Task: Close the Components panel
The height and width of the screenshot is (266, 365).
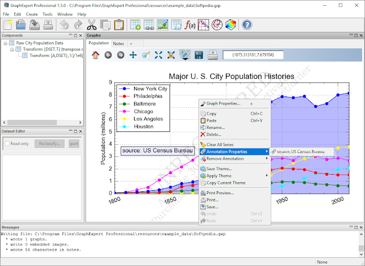Action: point(80,35)
